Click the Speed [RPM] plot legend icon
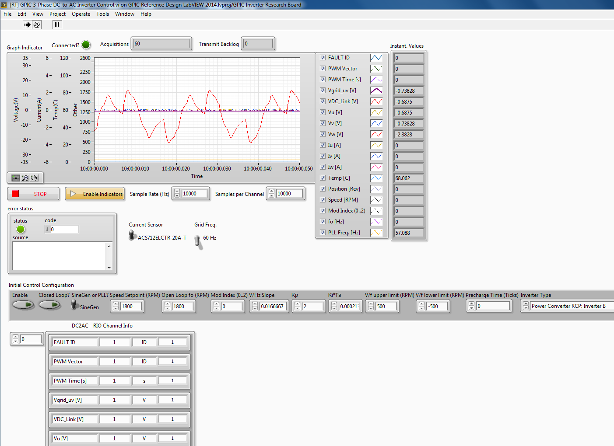 376,200
